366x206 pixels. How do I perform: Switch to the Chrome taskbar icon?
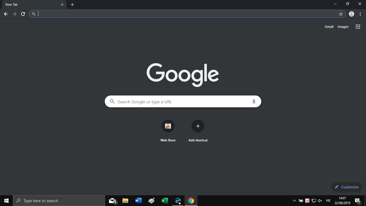pyautogui.click(x=191, y=201)
